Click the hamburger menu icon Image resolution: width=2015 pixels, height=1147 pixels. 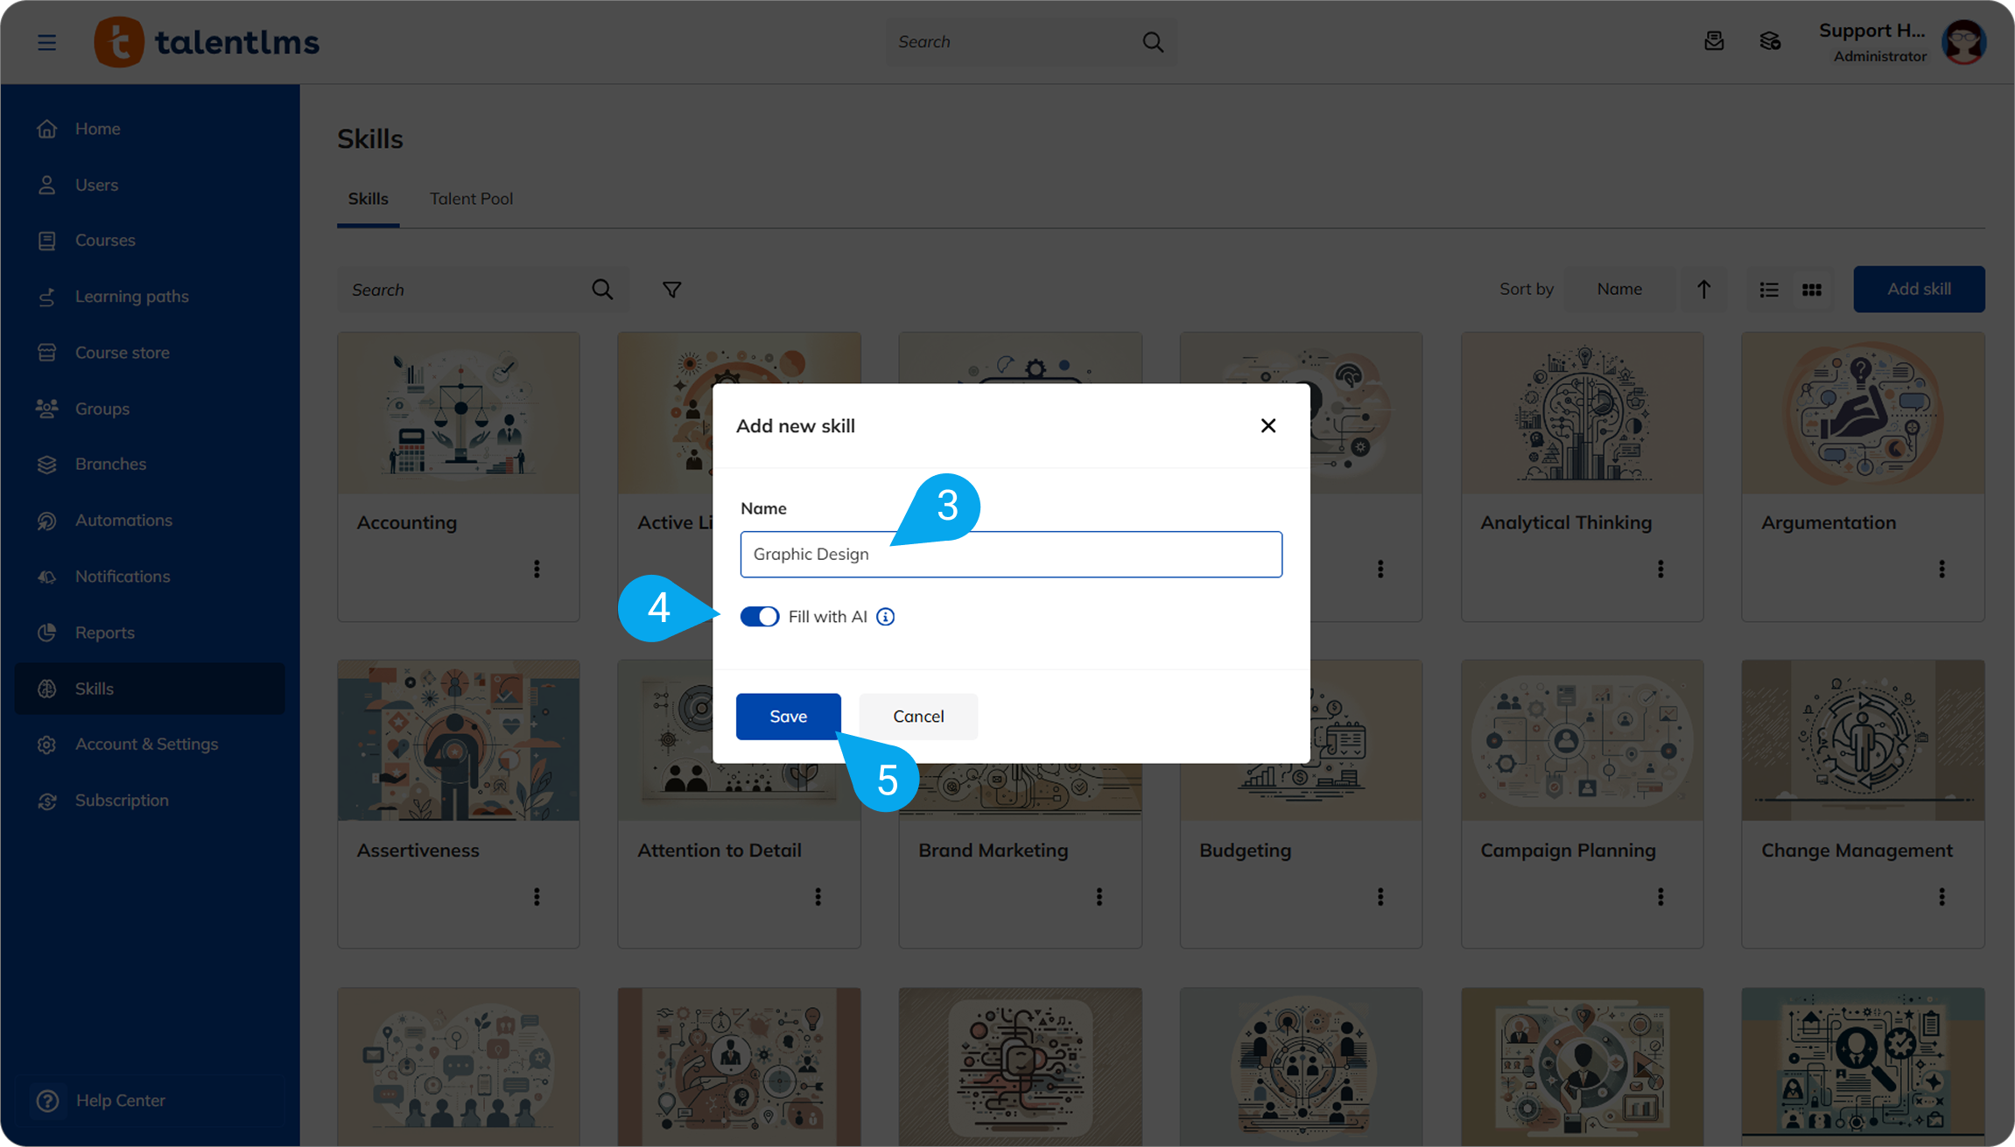tap(47, 42)
